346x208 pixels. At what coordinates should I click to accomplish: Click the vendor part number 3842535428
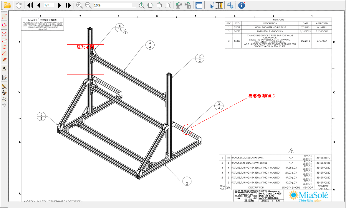click(x=323, y=163)
